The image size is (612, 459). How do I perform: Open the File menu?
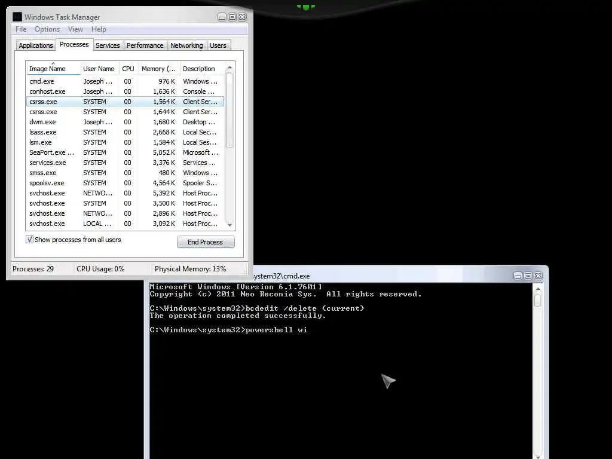tap(21, 29)
